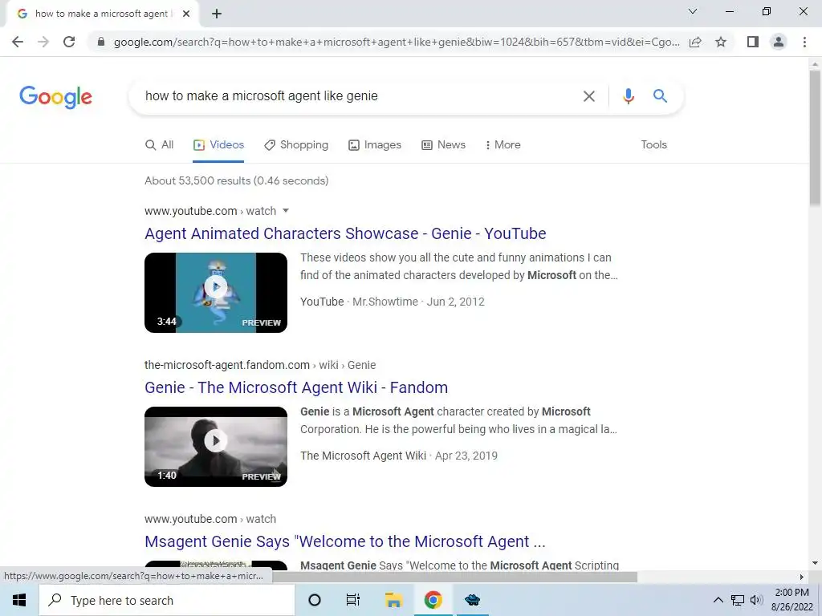The height and width of the screenshot is (616, 822).
Task: Open a new tab with the plus
Action: pyautogui.click(x=217, y=14)
